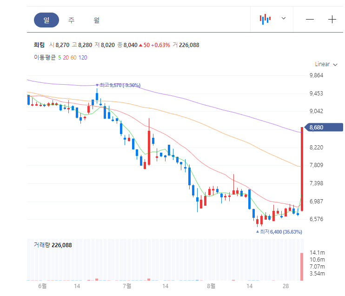Click the 7.07m volume axis label
Viewport: 345px width, 296px height.
tap(317, 267)
